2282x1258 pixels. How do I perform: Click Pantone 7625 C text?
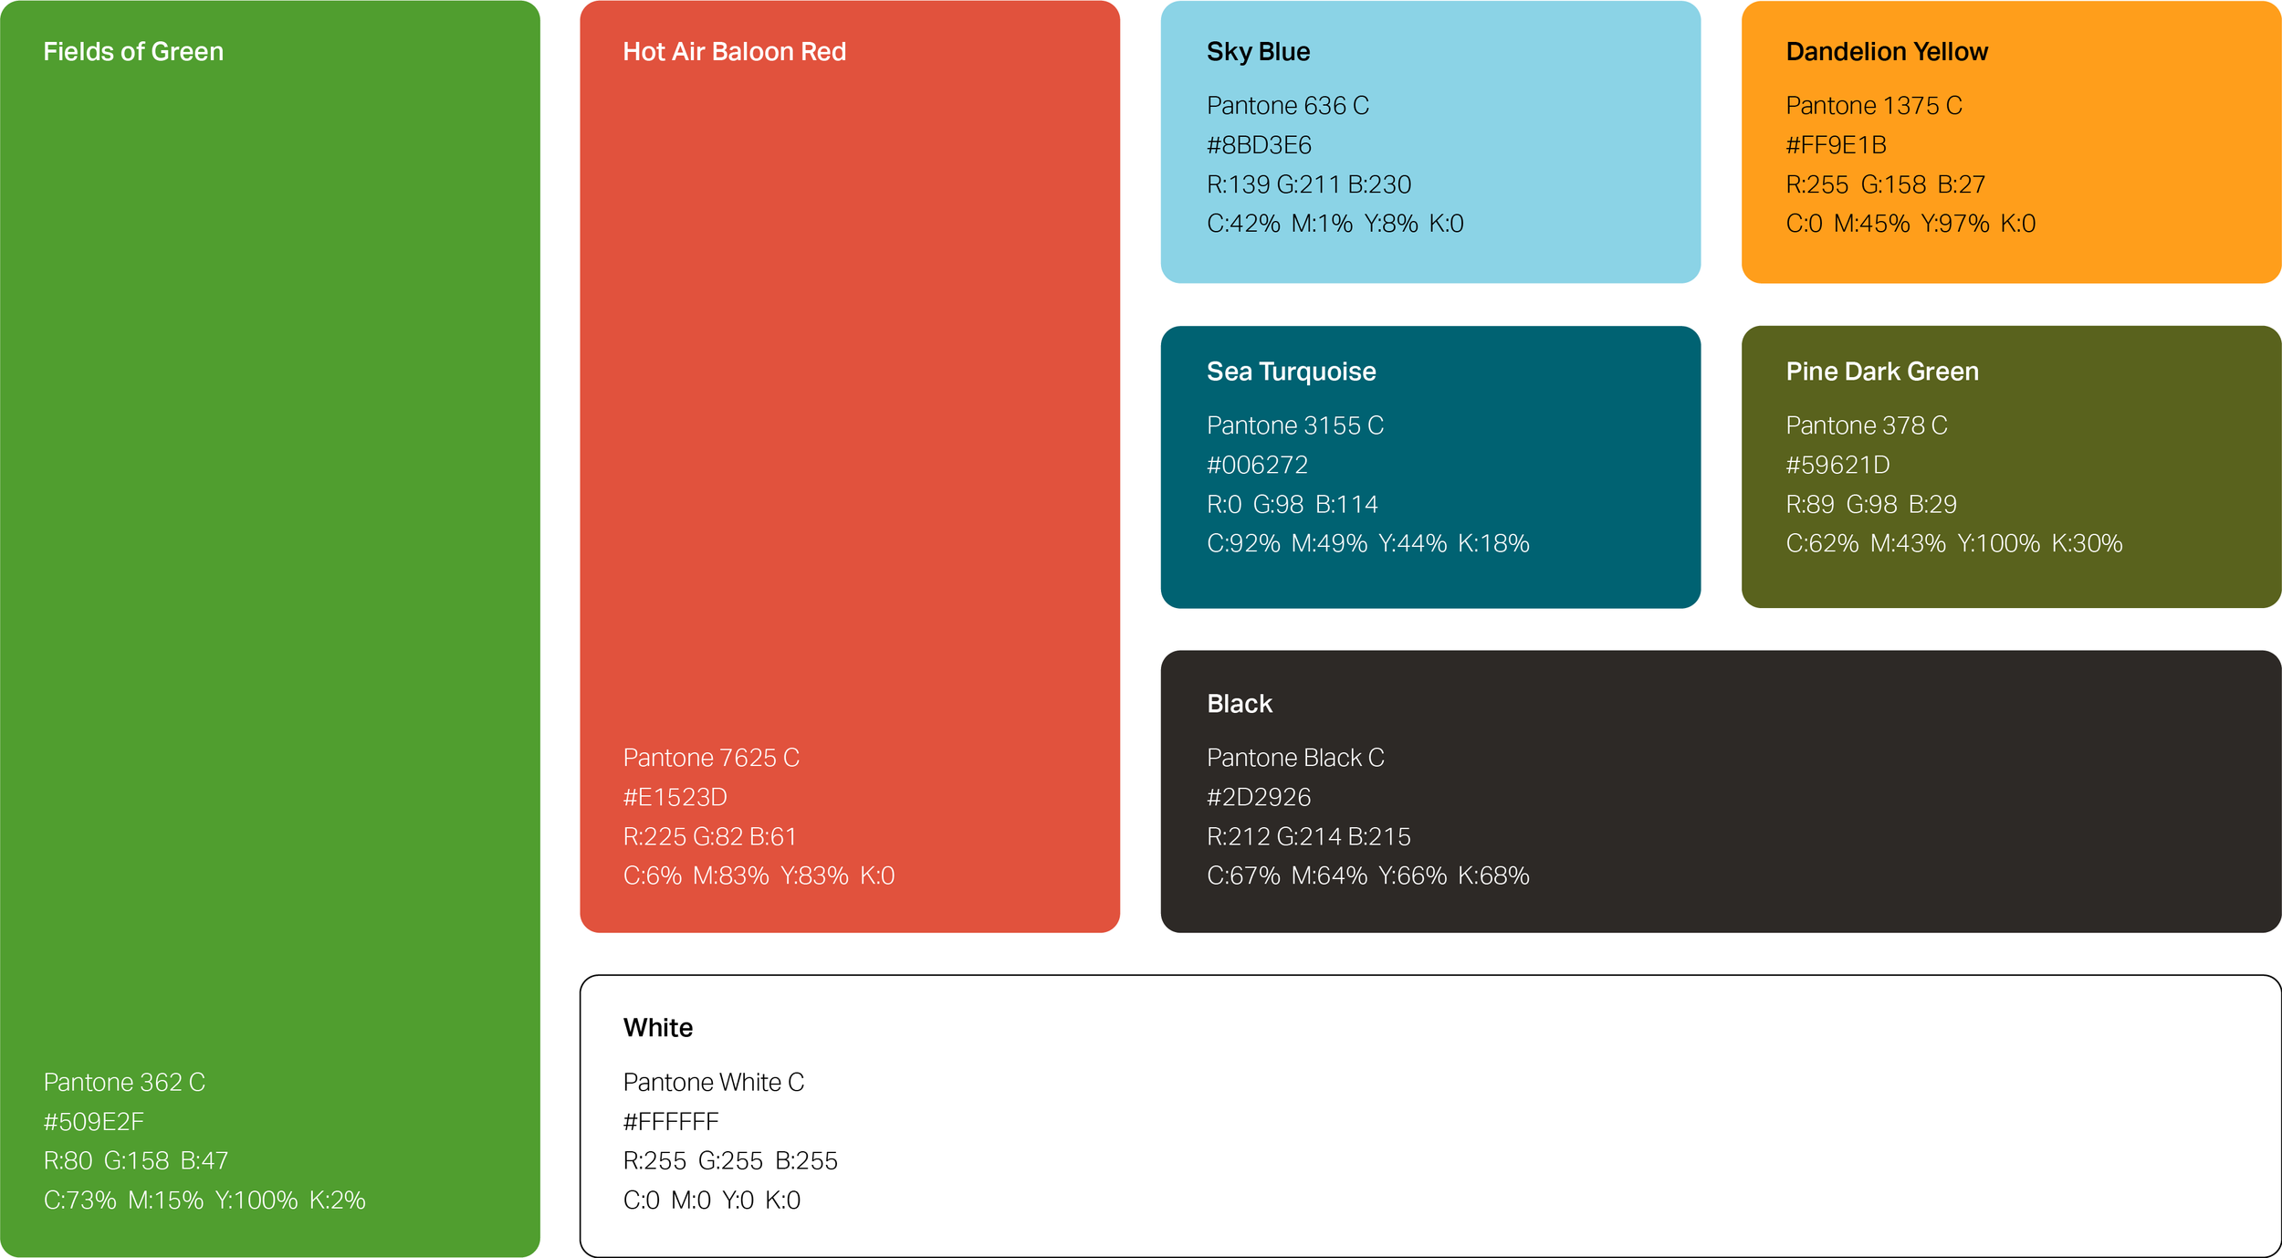pos(710,758)
